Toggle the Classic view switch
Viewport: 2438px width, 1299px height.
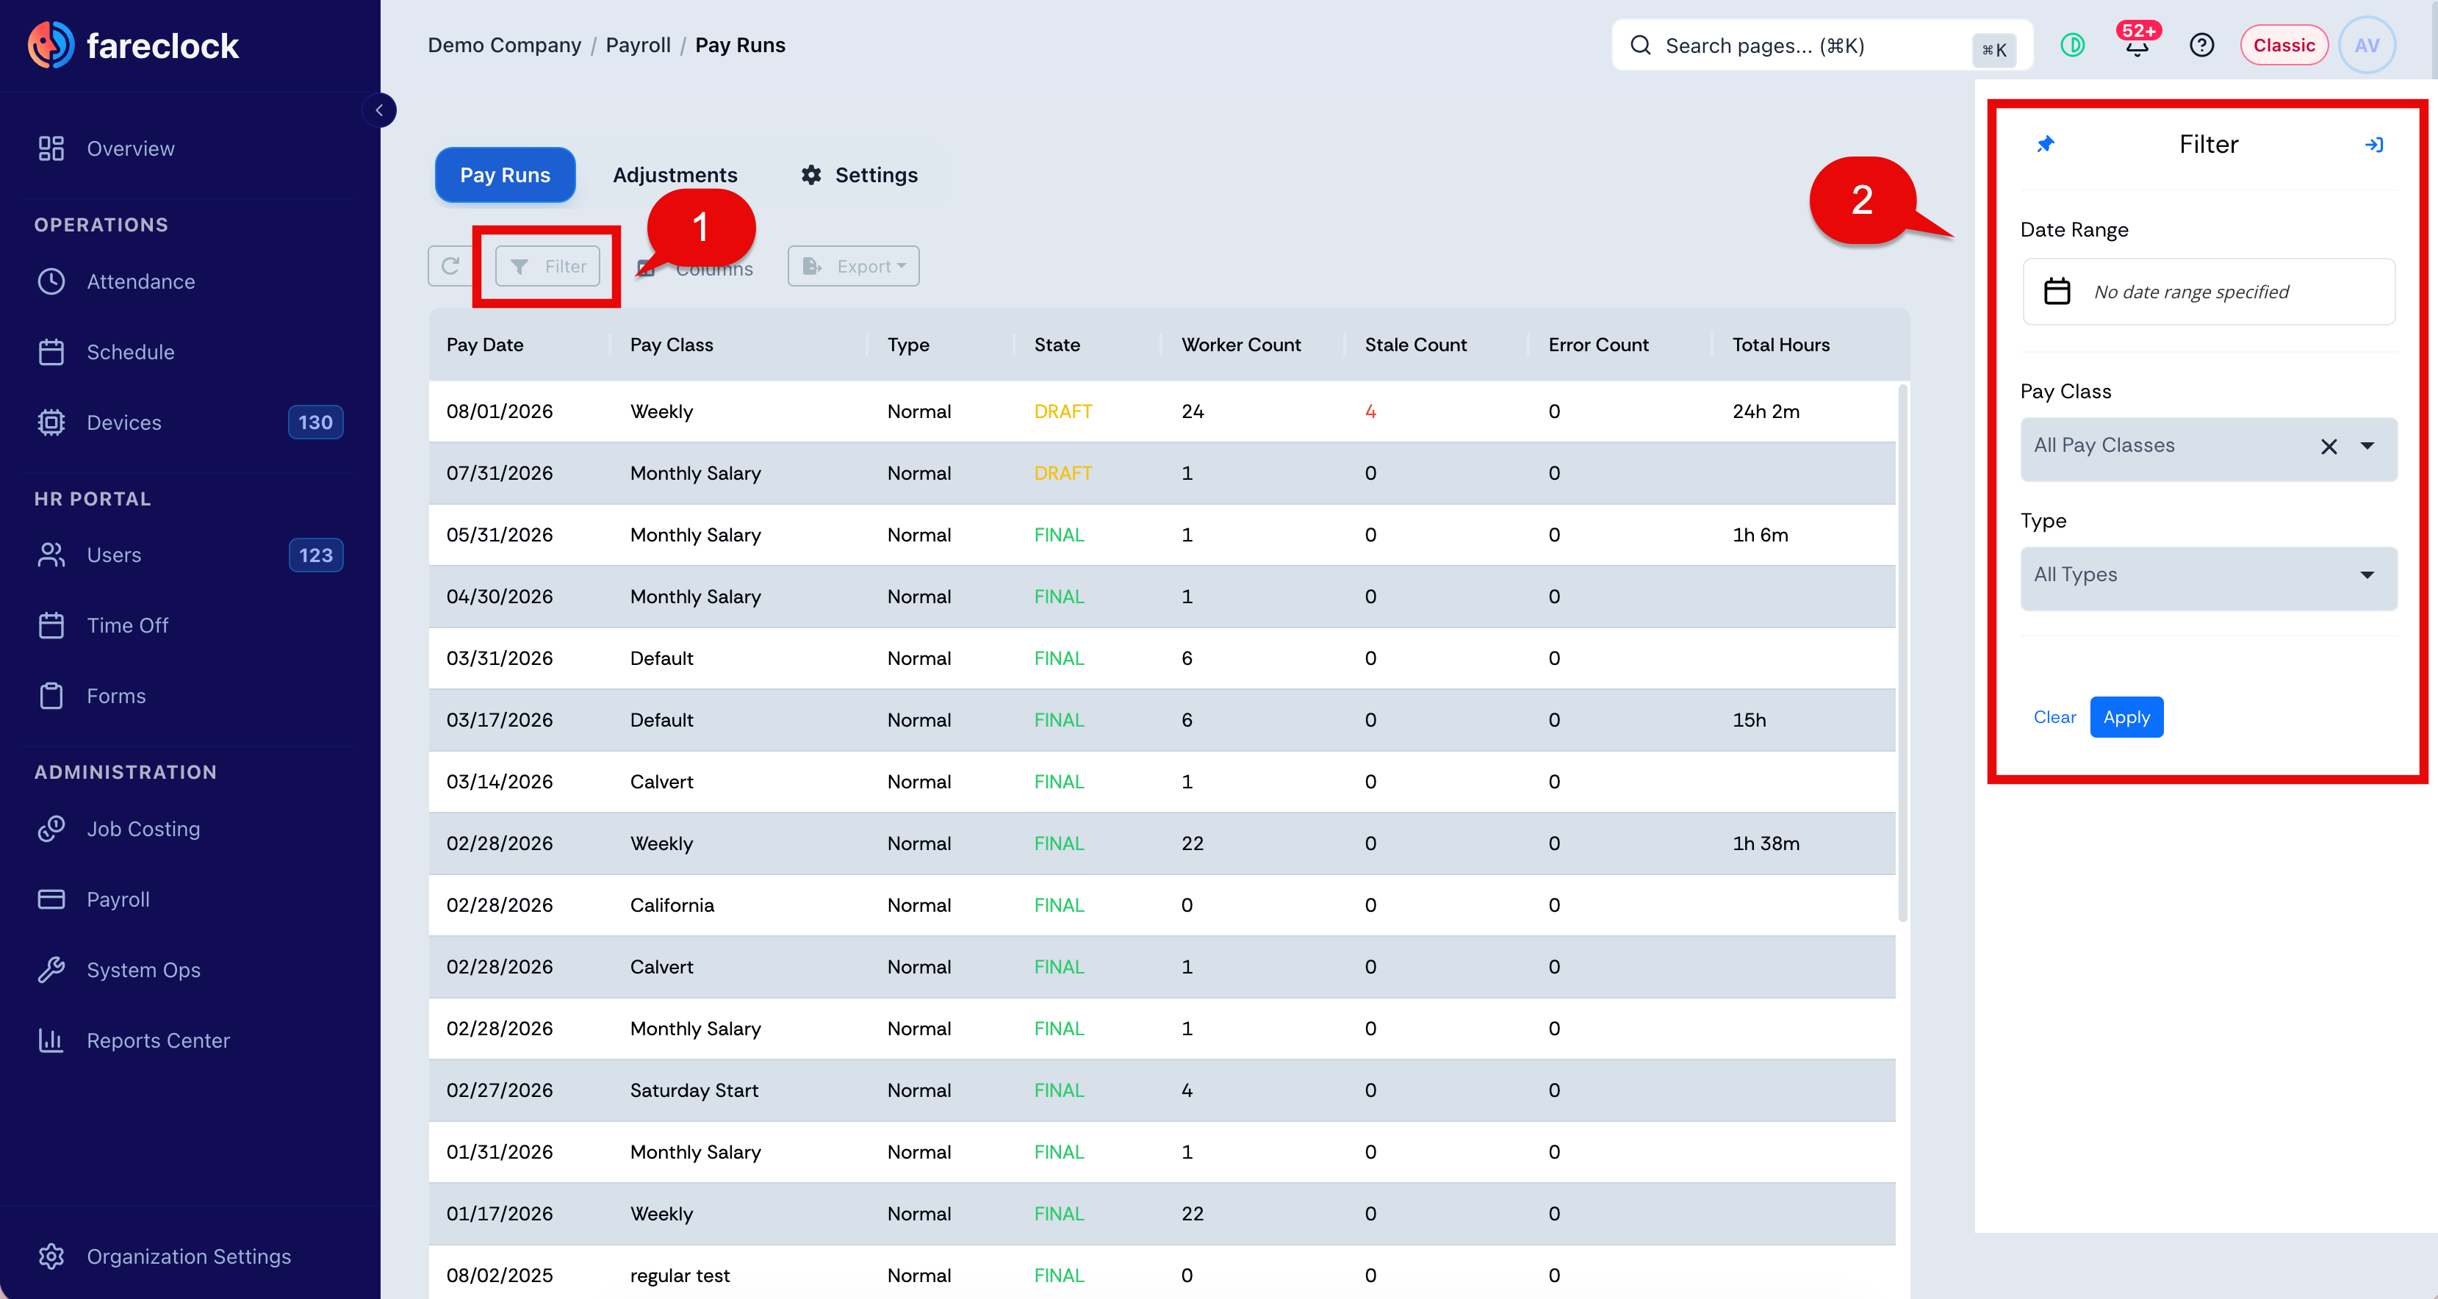(x=2284, y=46)
